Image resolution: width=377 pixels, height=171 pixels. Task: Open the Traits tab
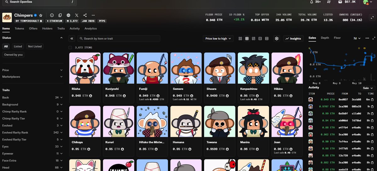click(x=61, y=28)
